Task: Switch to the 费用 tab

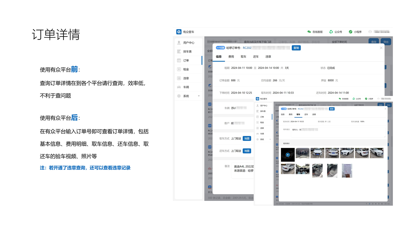Action: click(231, 57)
